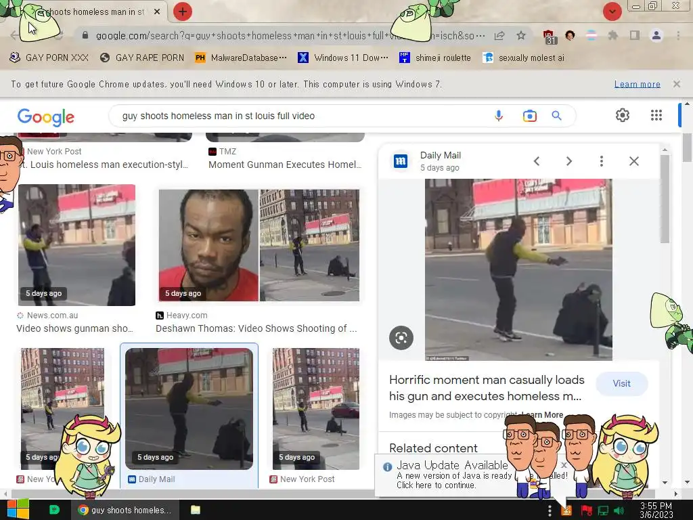Open the green app on the taskbar
693x520 pixels.
[54, 510]
